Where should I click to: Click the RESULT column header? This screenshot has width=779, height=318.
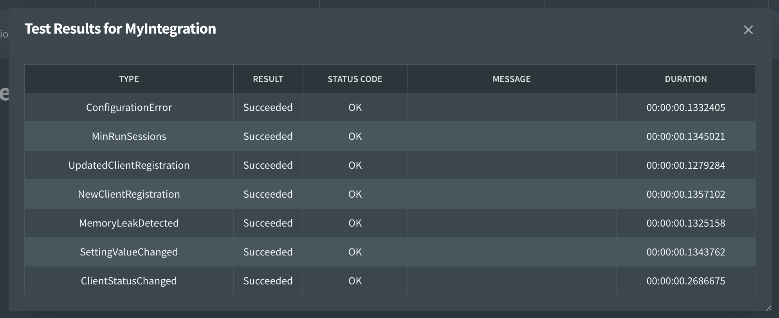[x=268, y=79]
